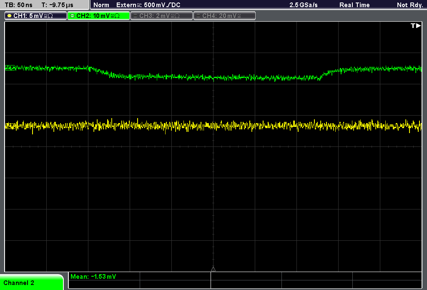The image size is (427, 290).
Task: Select the Mean: -1.53 mV measurement cell
Action: coord(104,276)
